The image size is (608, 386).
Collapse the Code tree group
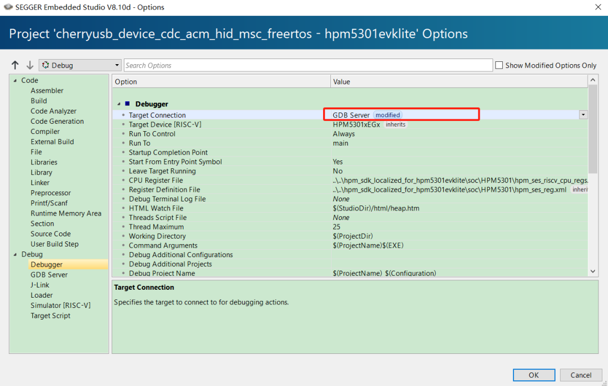click(15, 80)
